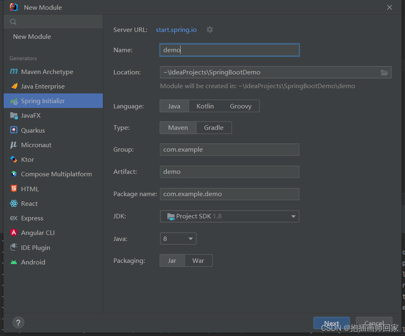Click the Maven Archetype generator icon
The height and width of the screenshot is (336, 405).
point(14,72)
